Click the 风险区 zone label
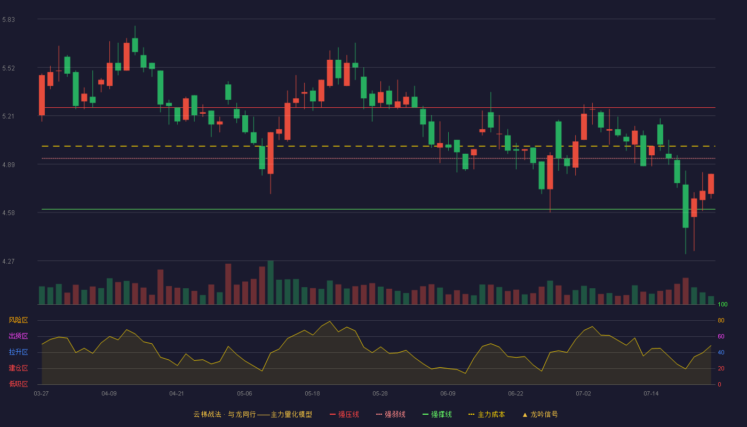The height and width of the screenshot is (427, 747). click(x=18, y=320)
